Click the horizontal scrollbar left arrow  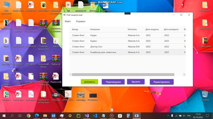[x=71, y=74]
